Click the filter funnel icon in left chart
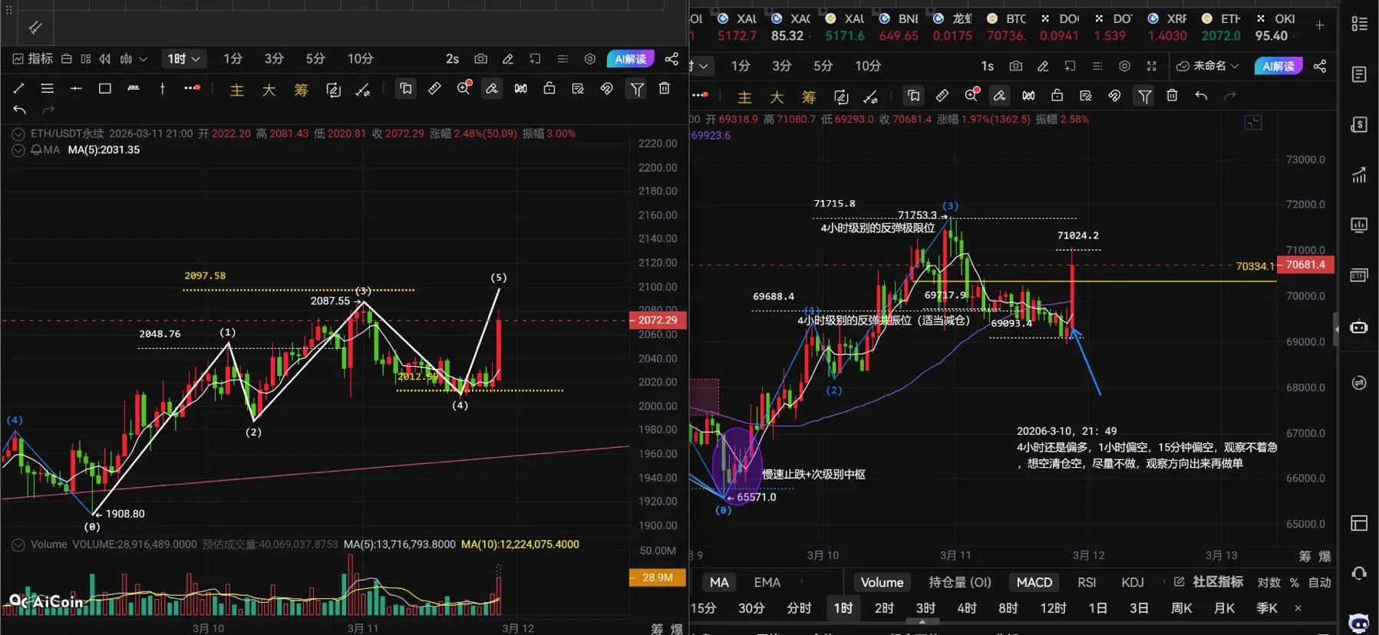This screenshot has width=1379, height=635. click(x=637, y=89)
